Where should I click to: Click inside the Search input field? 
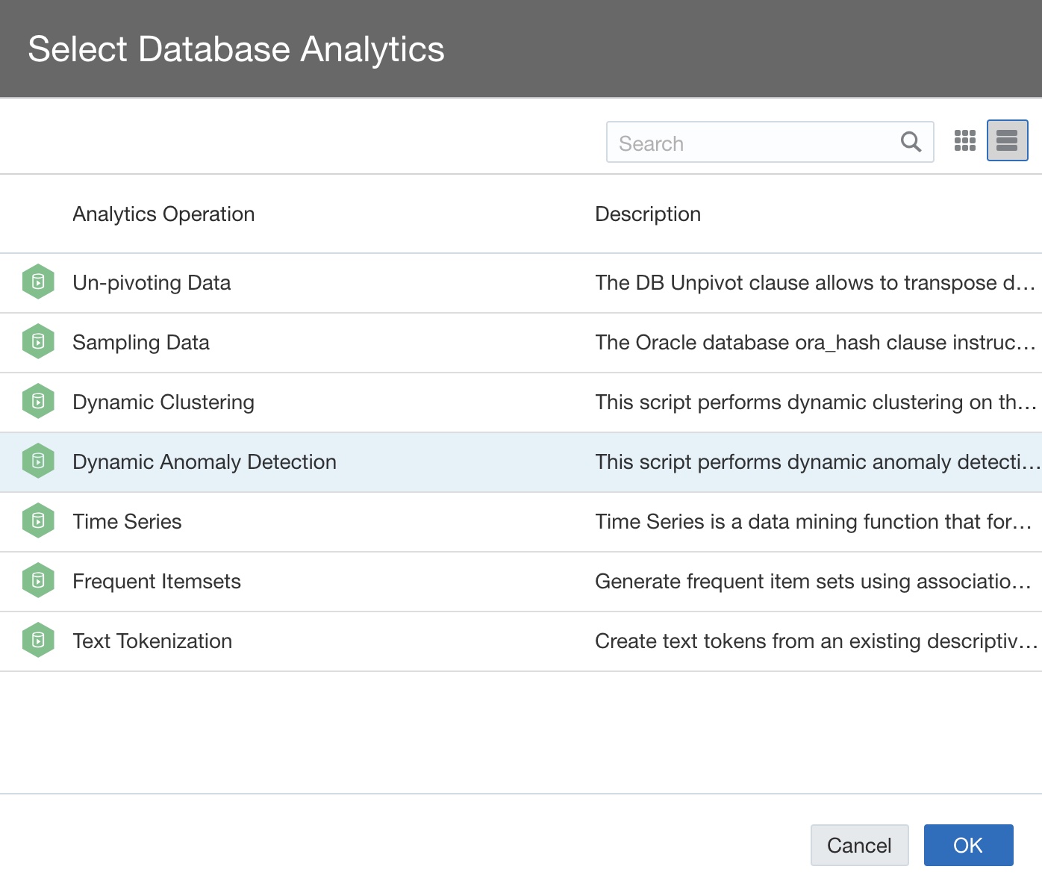[746, 143]
